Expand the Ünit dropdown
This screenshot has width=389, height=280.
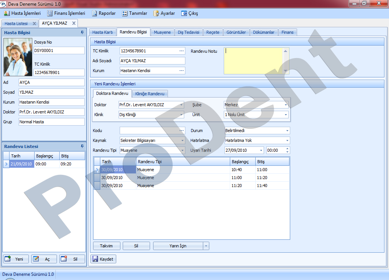[286, 115]
